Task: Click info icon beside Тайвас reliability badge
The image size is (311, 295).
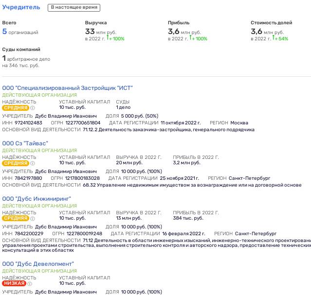Action: click(x=33, y=163)
